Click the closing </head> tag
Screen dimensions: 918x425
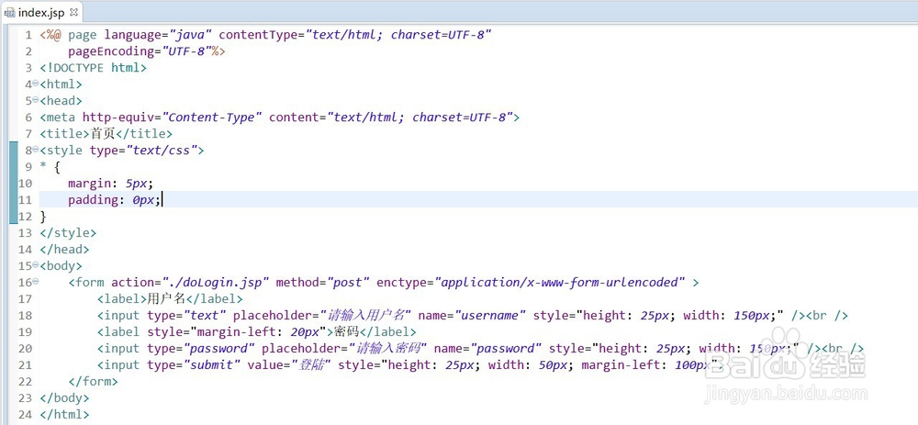pos(64,249)
